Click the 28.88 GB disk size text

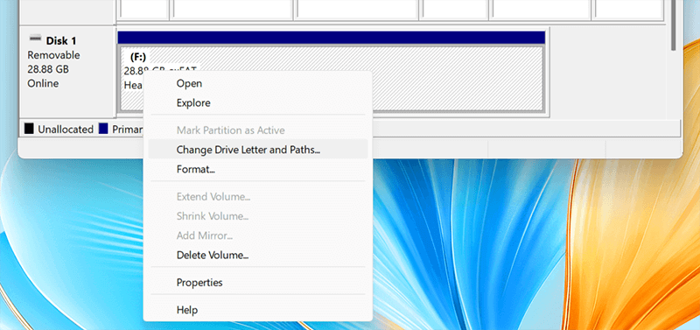48,70
